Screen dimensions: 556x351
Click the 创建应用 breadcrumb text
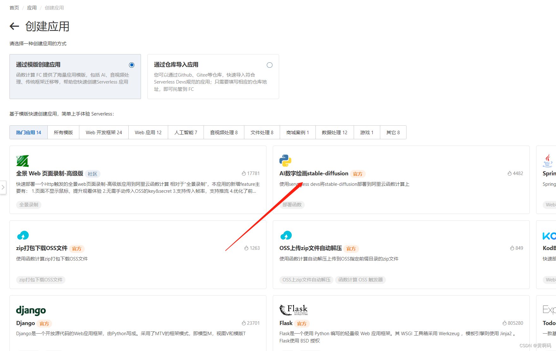click(x=54, y=8)
